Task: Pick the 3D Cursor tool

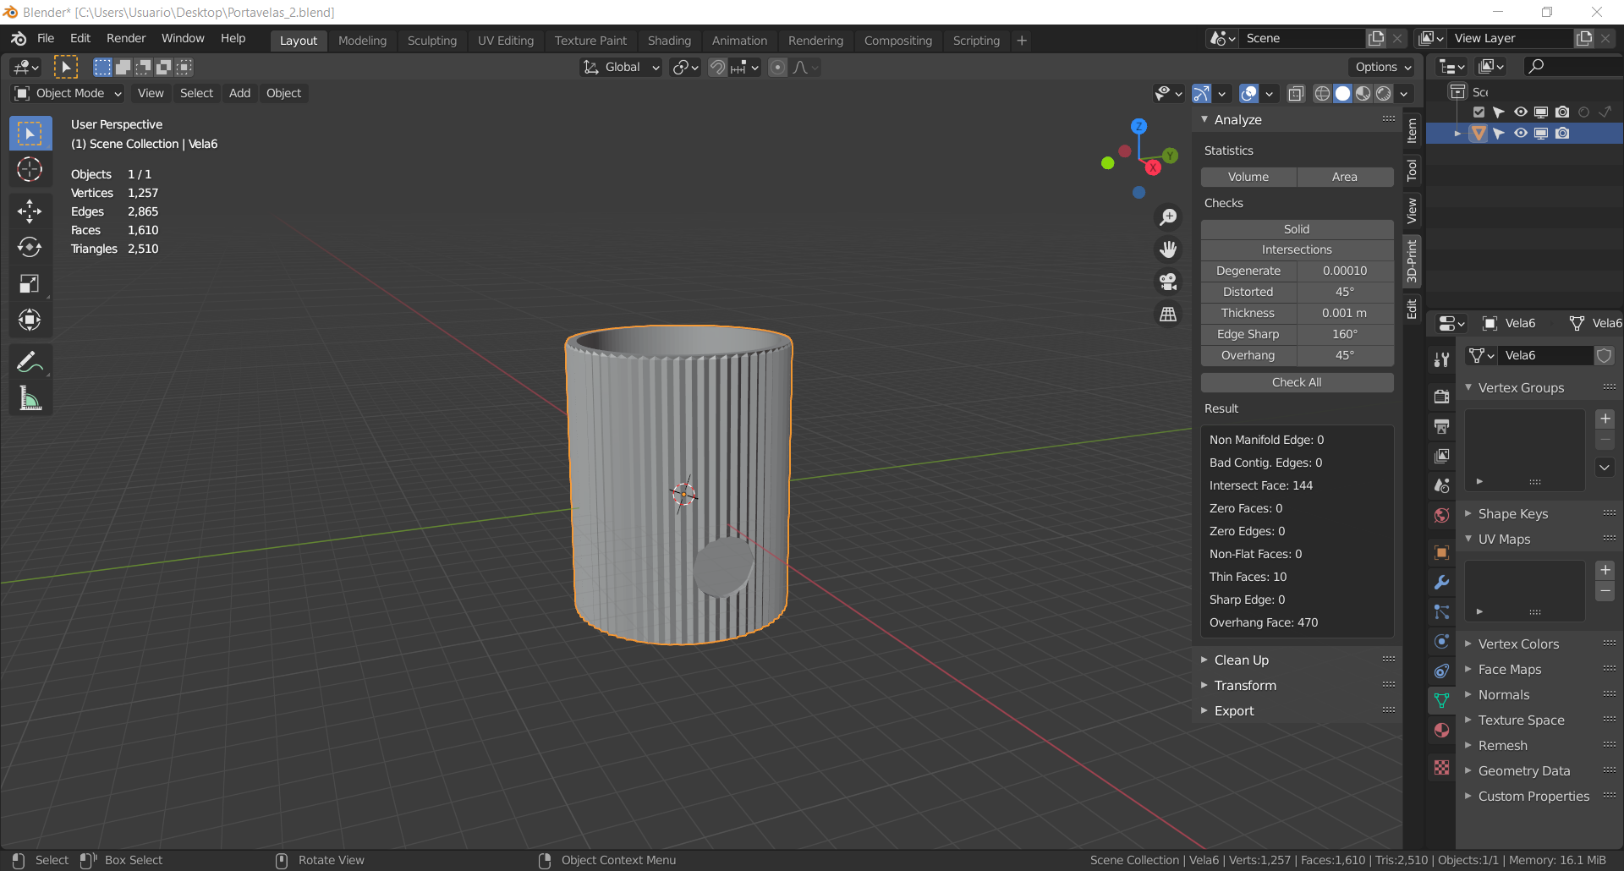Action: 30,169
